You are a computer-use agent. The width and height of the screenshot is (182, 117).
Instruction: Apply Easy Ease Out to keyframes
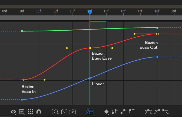point(165,111)
